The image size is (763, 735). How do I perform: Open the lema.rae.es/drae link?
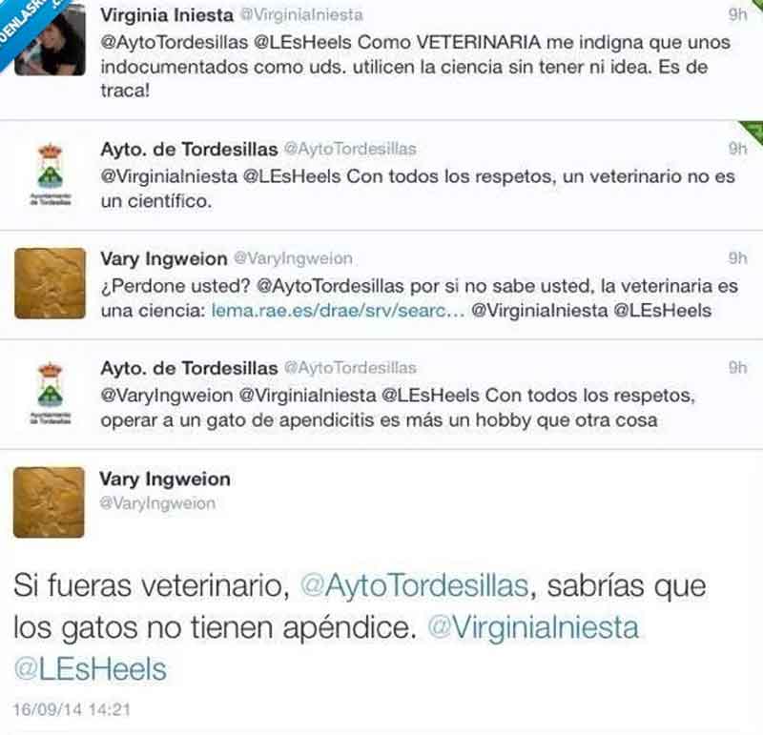click(x=338, y=311)
